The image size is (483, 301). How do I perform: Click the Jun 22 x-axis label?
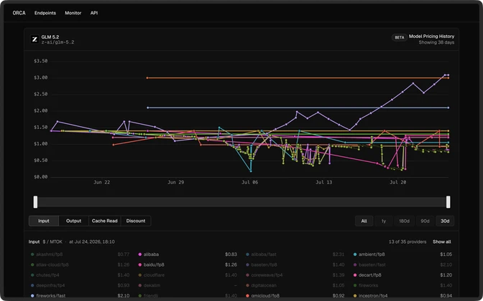101,183
